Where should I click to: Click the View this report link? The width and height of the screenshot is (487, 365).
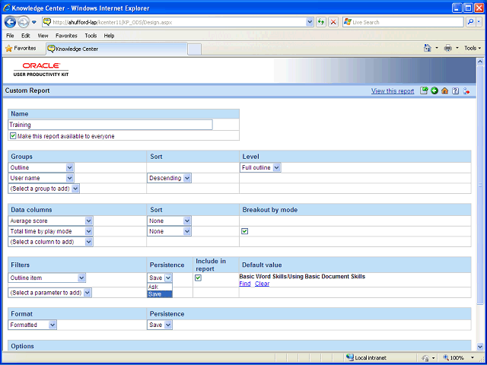click(393, 91)
